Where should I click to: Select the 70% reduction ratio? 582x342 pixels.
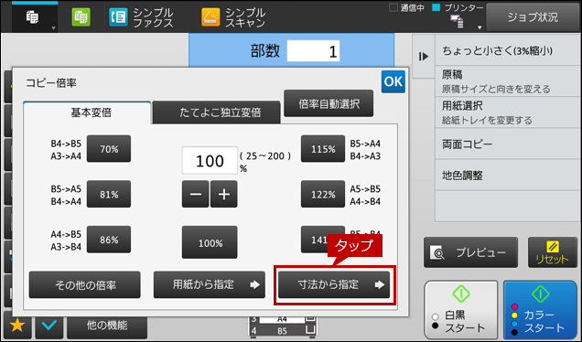click(x=109, y=149)
